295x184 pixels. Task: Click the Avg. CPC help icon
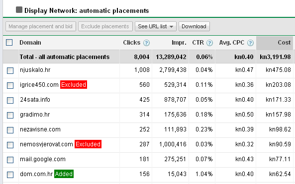(250, 43)
